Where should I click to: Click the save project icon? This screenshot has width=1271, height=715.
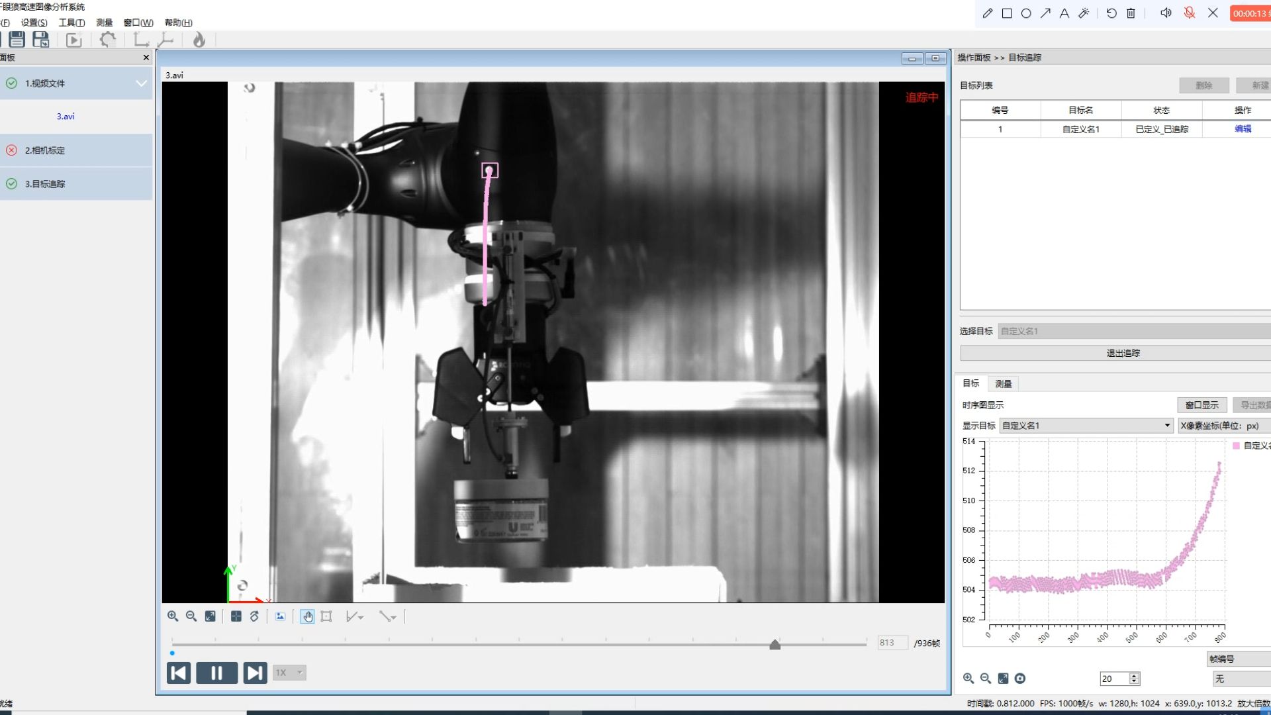point(17,40)
